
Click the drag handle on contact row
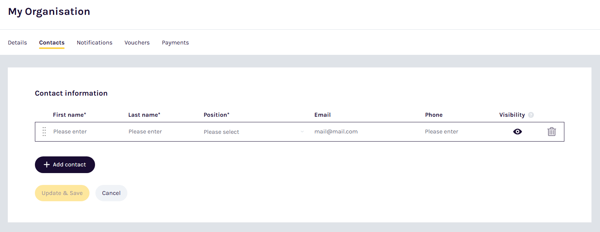pyautogui.click(x=44, y=132)
